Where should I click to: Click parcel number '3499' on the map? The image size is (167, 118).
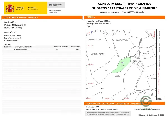[135, 61]
